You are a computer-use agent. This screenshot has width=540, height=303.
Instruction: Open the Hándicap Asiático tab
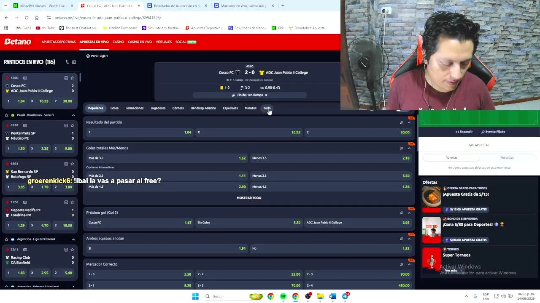click(203, 108)
